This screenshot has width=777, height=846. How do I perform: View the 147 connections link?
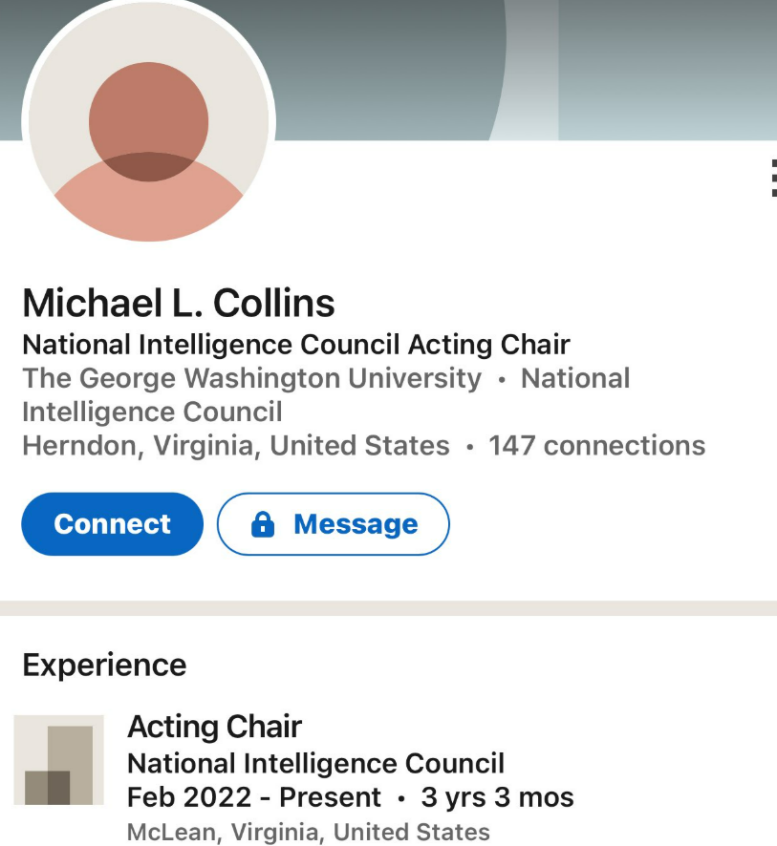pos(597,446)
